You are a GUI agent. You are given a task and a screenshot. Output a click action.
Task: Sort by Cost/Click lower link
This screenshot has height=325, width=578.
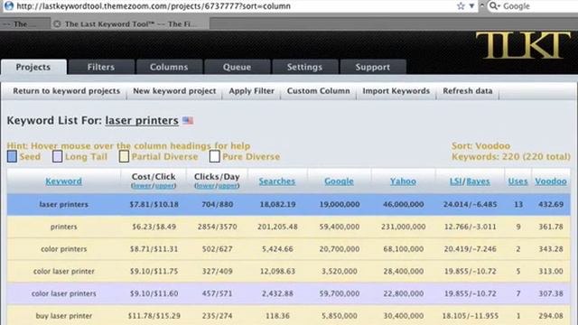[x=142, y=186]
